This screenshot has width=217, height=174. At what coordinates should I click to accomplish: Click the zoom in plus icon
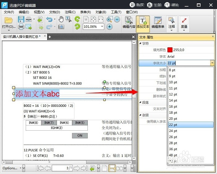tap(109, 27)
